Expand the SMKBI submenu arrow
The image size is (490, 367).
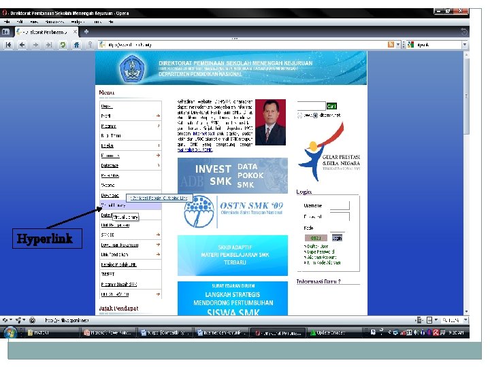[x=158, y=234]
